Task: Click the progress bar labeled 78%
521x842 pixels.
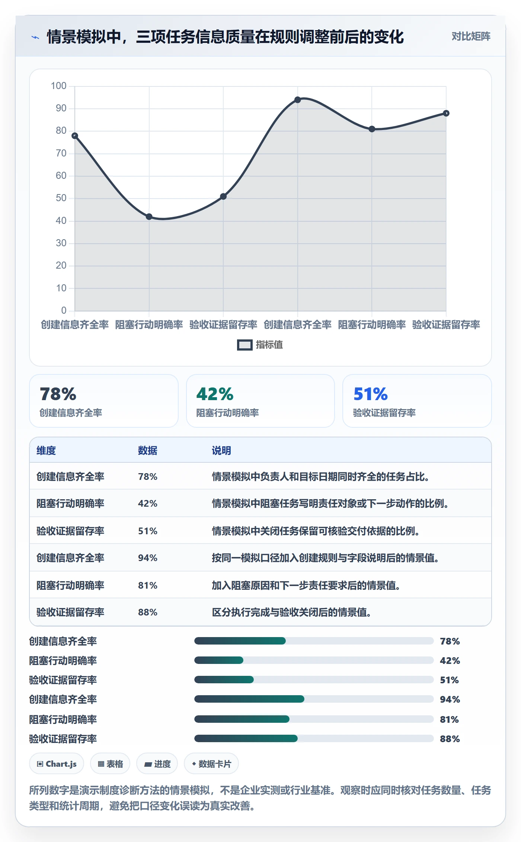Action: pos(314,641)
